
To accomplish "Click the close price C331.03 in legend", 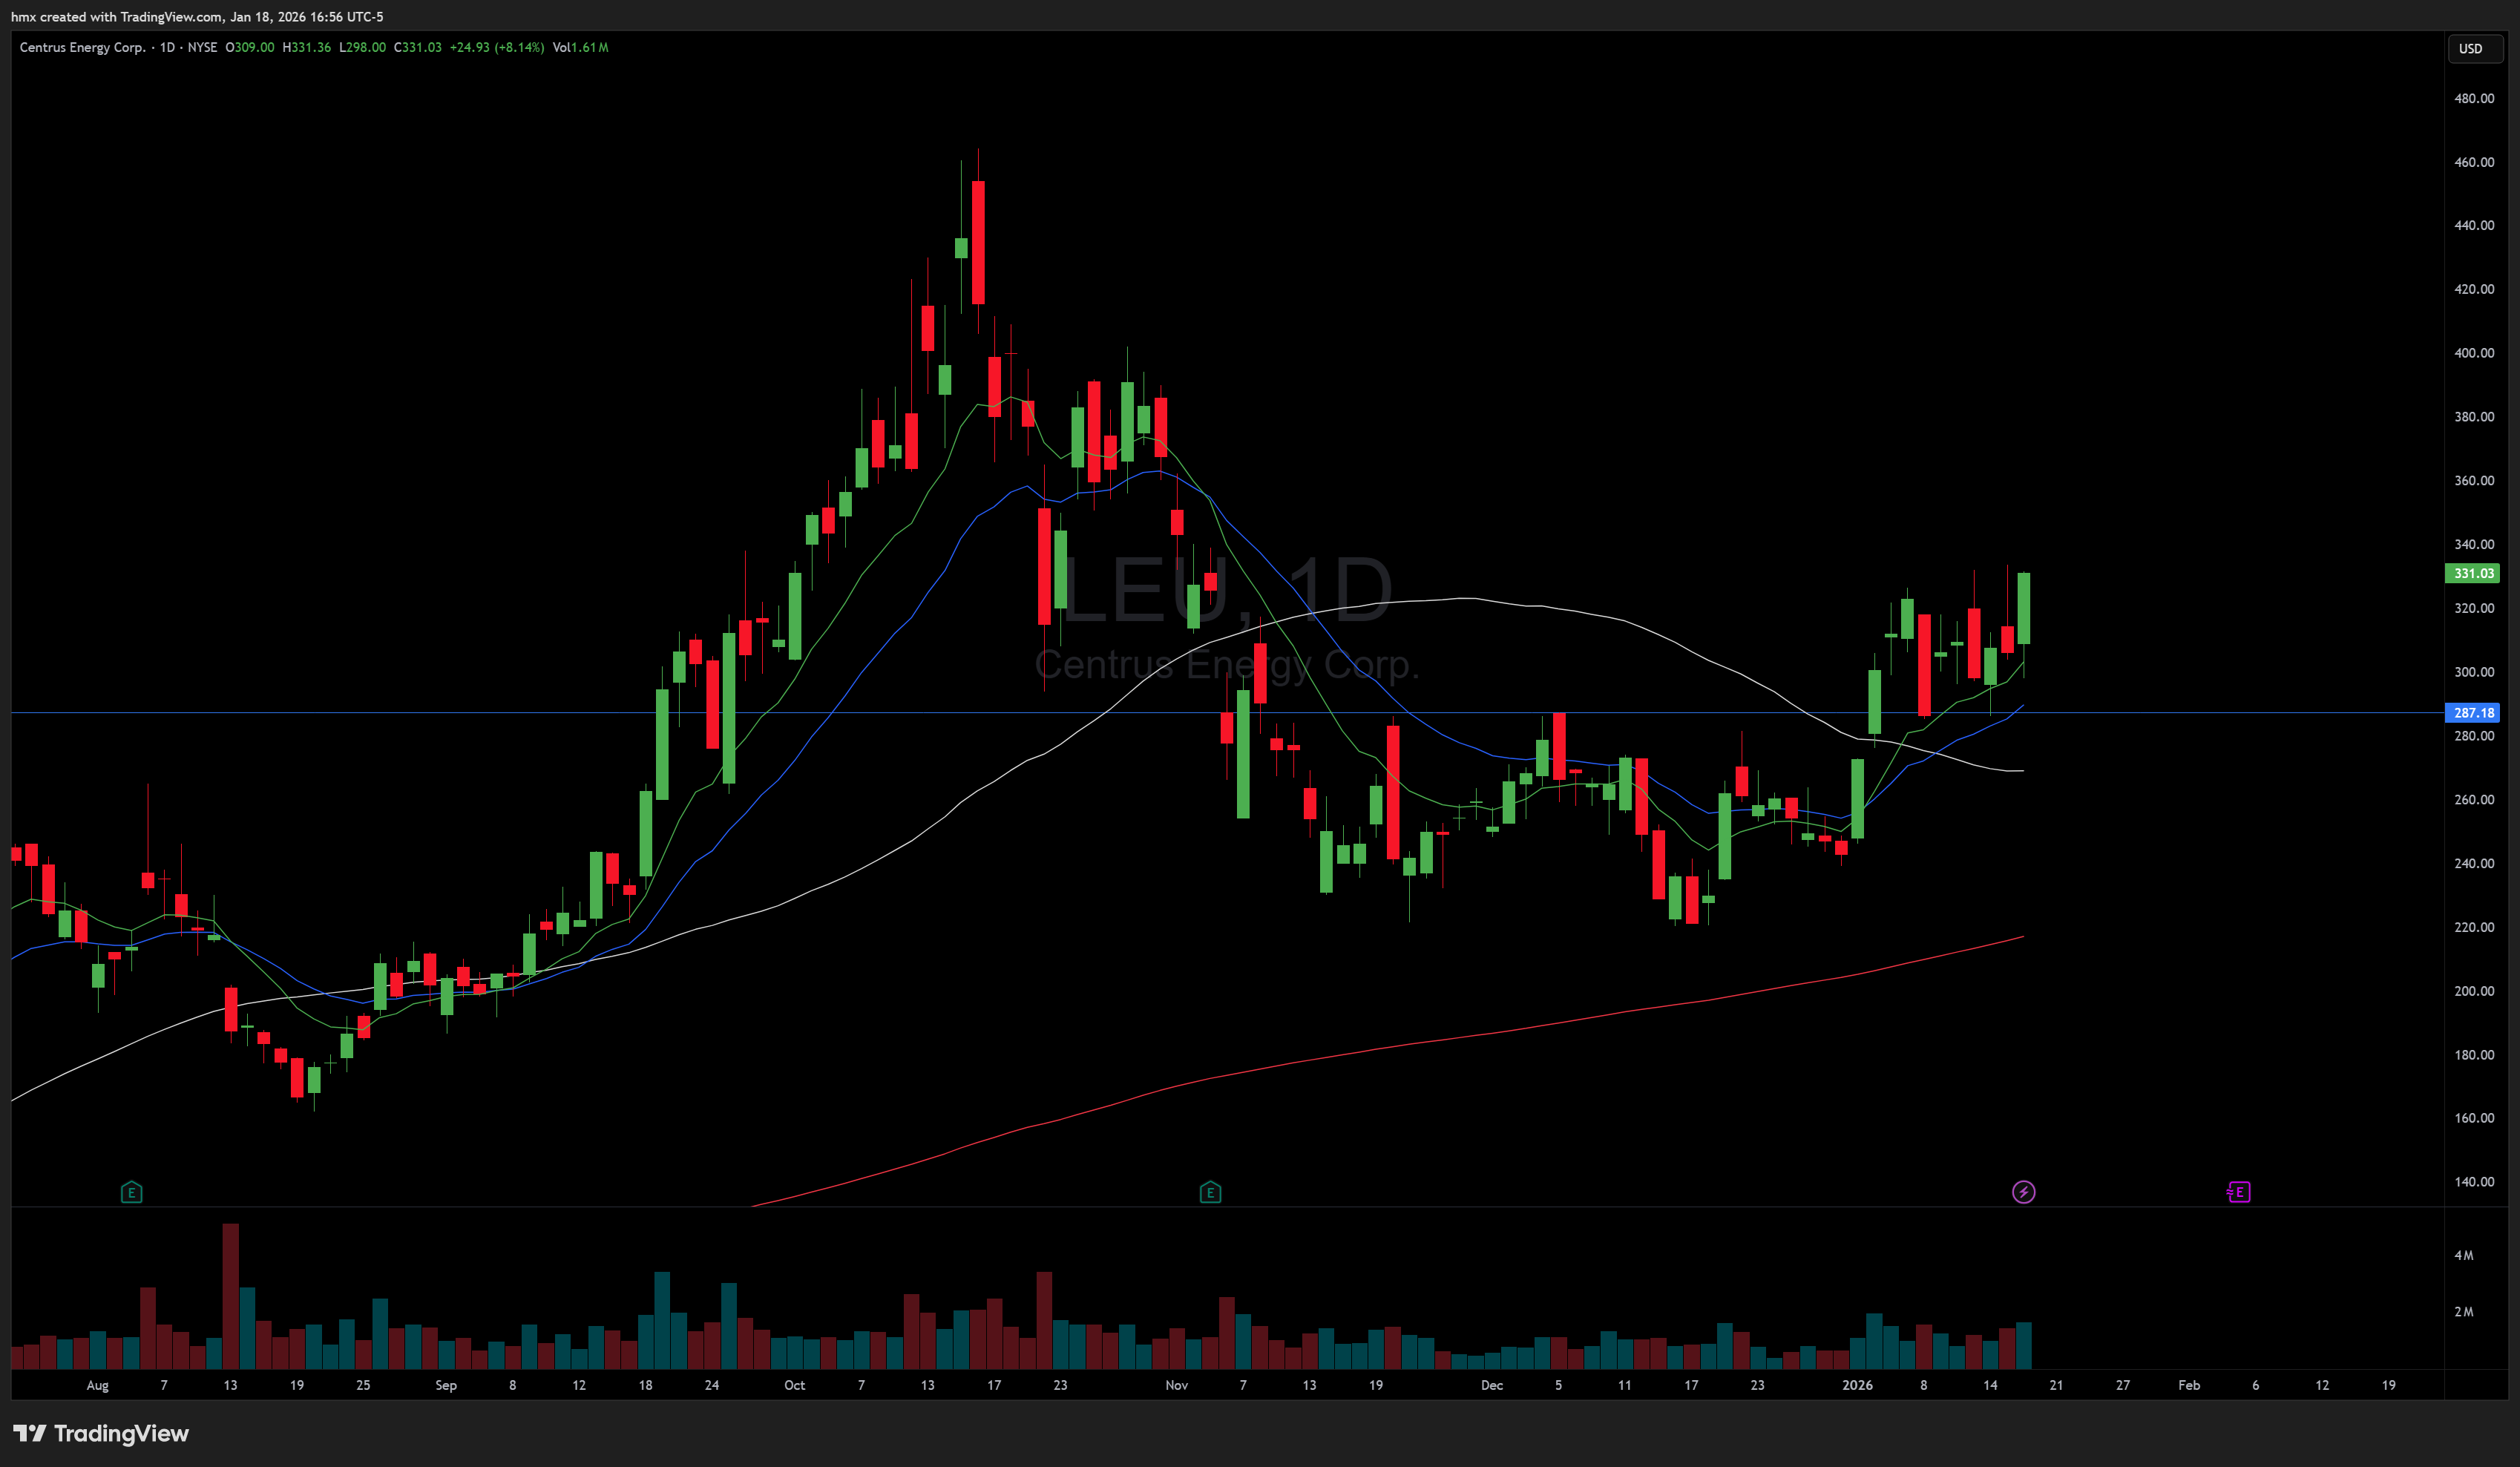I will [418, 47].
